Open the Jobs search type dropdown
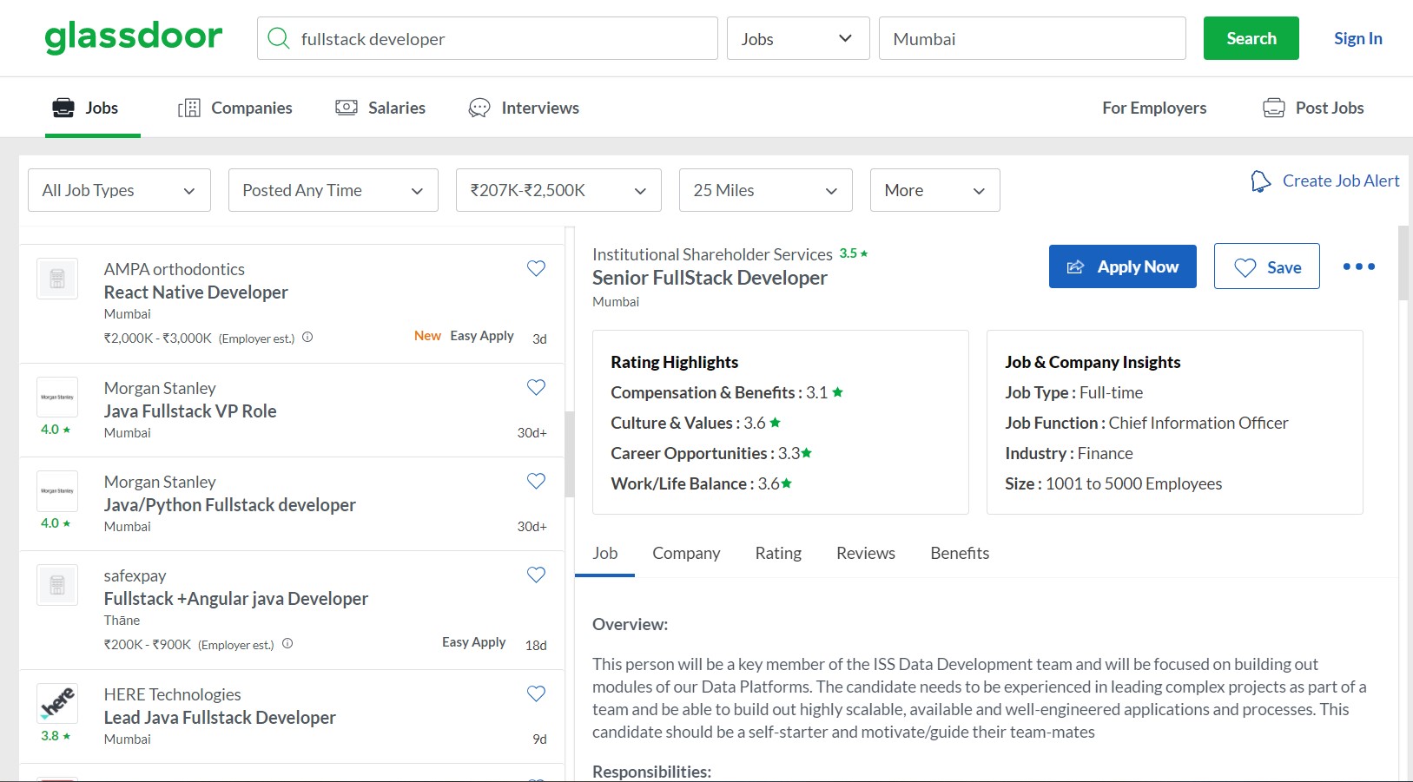This screenshot has height=782, width=1413. [x=798, y=38]
